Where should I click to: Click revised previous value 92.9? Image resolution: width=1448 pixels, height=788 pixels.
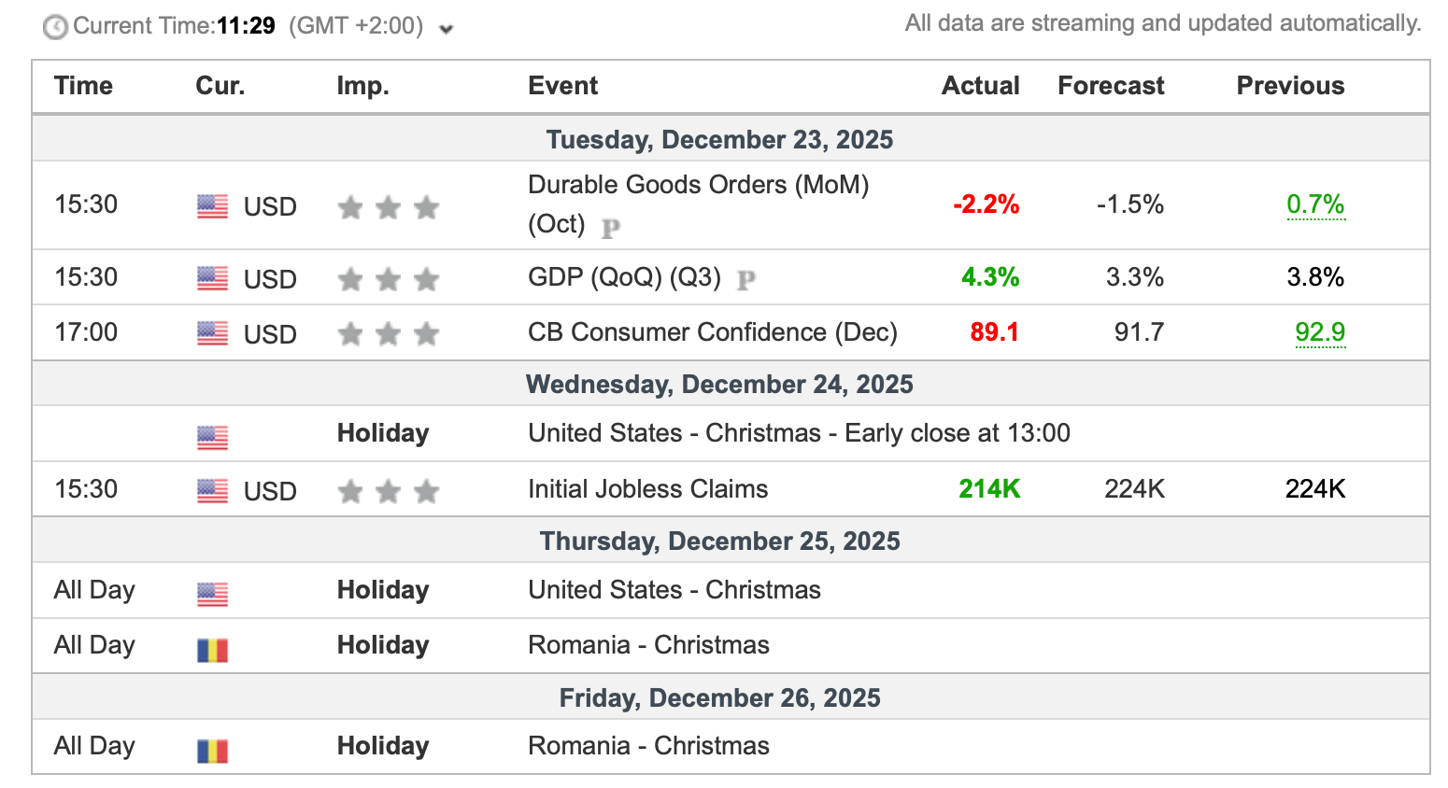(x=1320, y=332)
